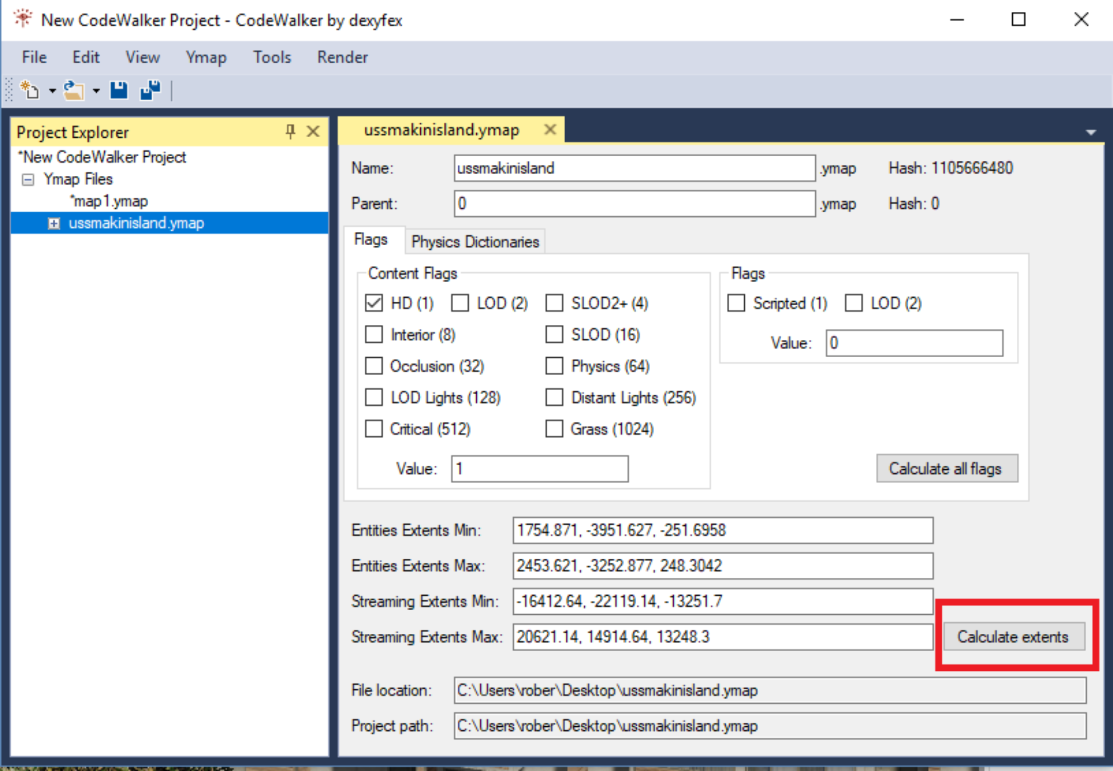Open the New file dropdown arrow
This screenshot has height=771, width=1113.
click(x=52, y=91)
